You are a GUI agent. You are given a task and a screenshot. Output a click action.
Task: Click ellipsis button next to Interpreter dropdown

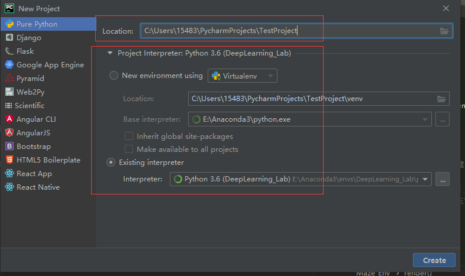point(443,179)
